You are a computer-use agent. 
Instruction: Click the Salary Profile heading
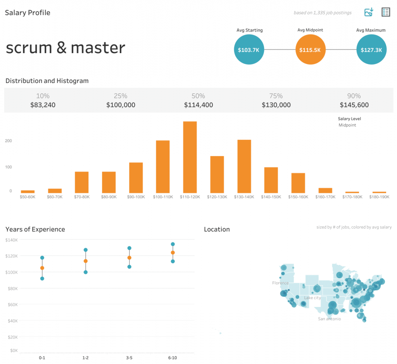coord(28,13)
